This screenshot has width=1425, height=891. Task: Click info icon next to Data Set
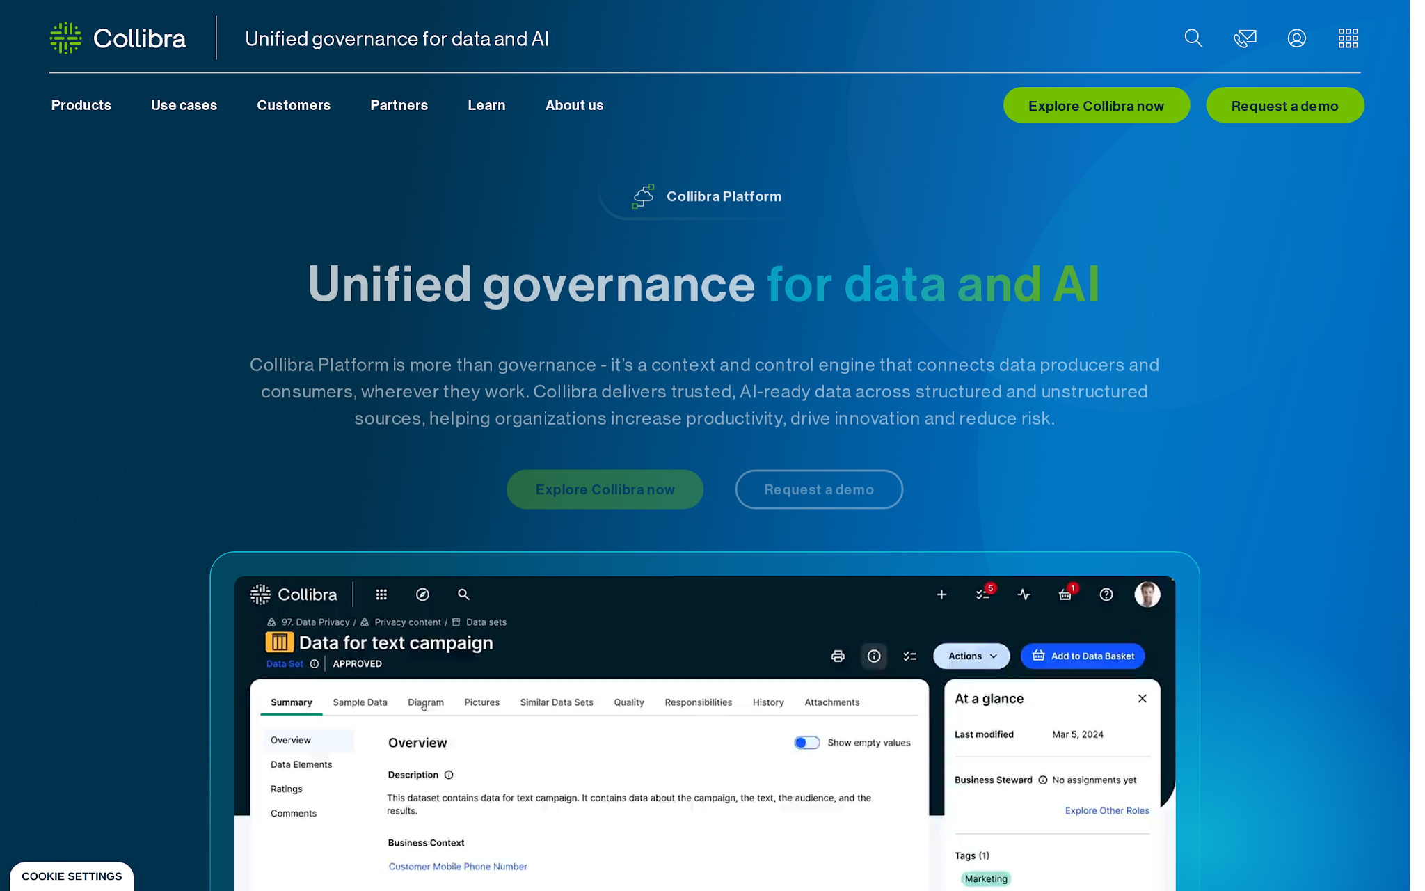coord(315,664)
